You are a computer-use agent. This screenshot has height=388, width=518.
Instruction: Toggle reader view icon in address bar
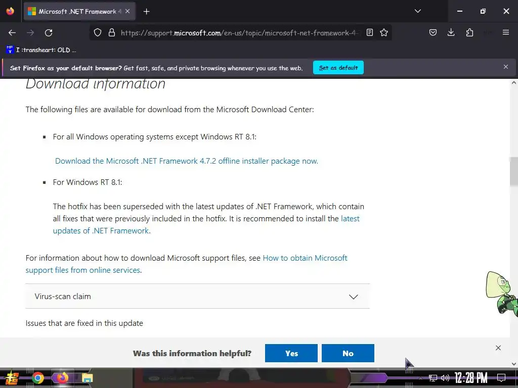coord(370,33)
